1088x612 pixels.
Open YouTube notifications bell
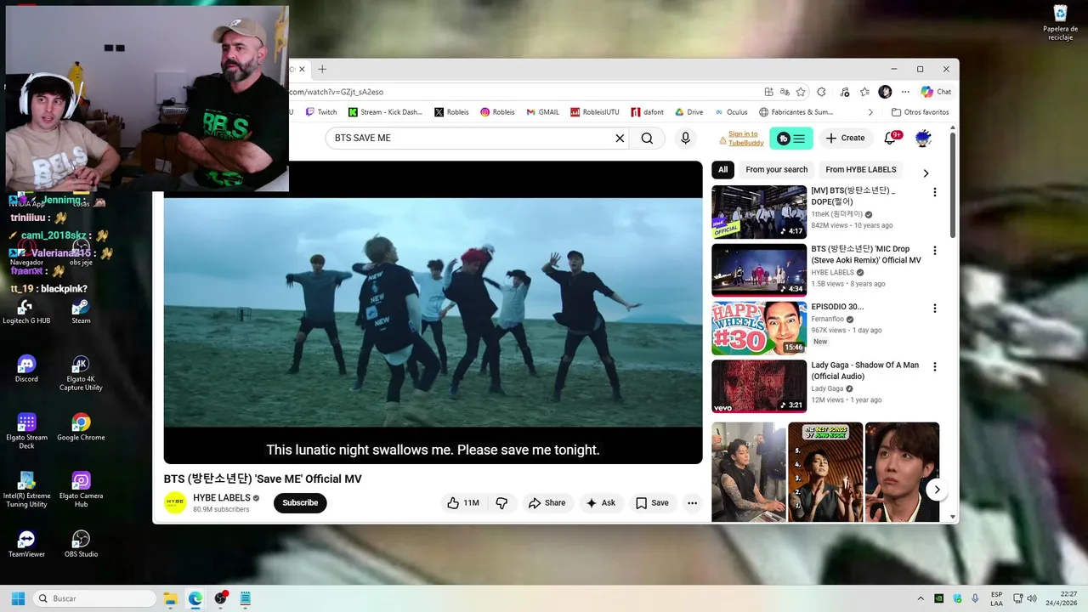[x=891, y=138]
